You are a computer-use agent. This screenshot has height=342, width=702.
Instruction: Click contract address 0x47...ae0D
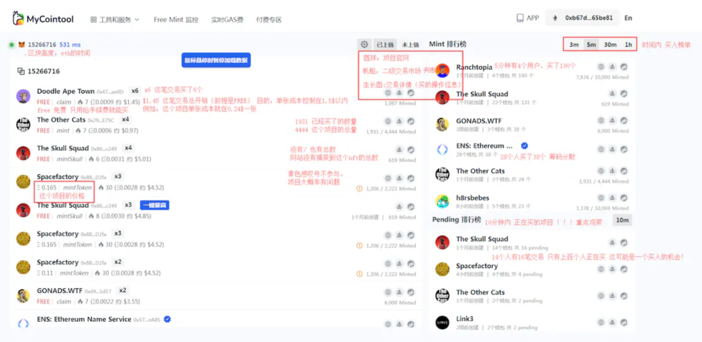(110, 92)
